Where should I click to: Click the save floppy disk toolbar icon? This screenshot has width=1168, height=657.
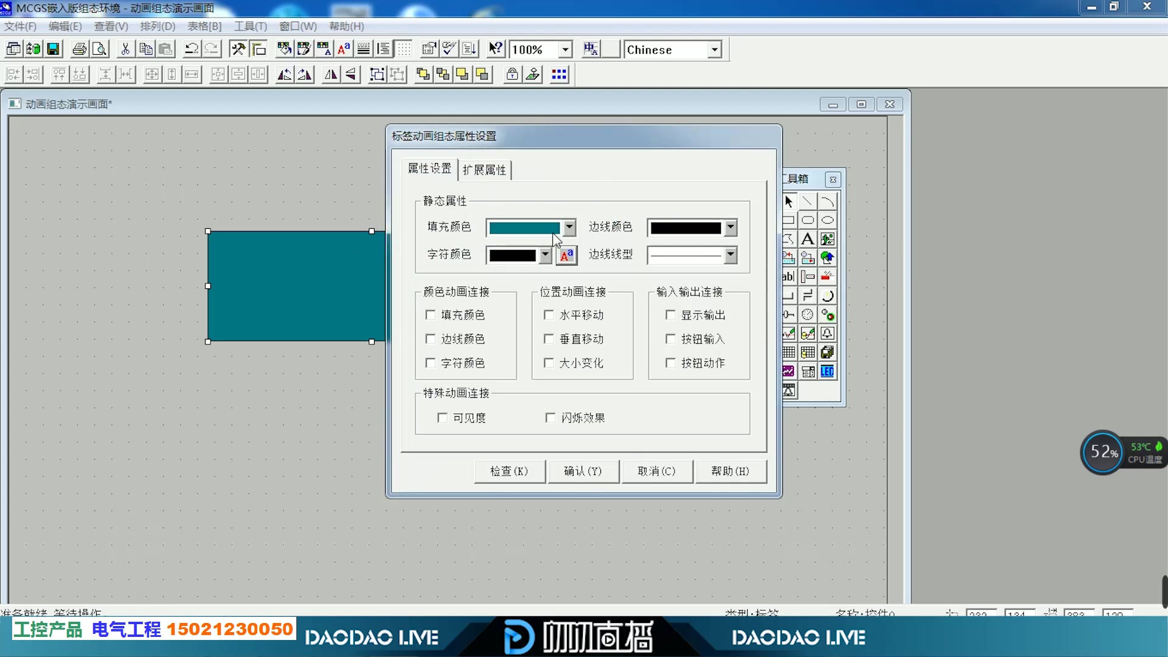[x=54, y=49]
